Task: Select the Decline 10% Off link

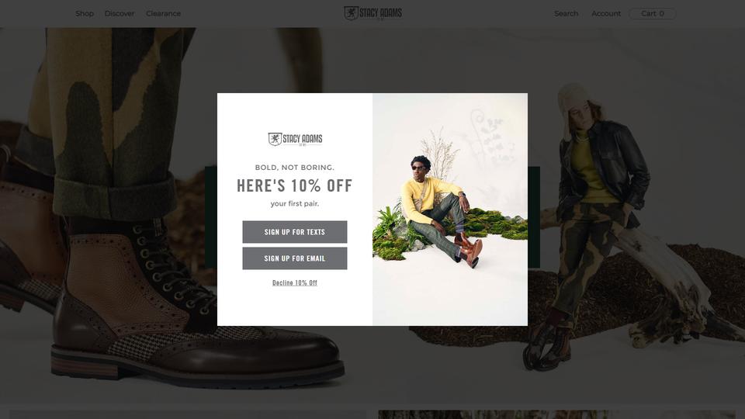Action: [x=295, y=282]
